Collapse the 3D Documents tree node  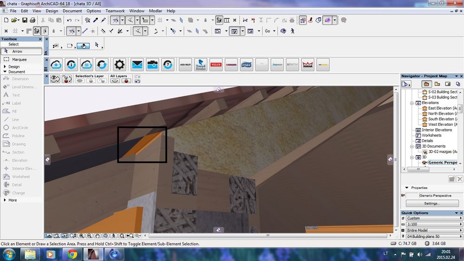point(412,146)
